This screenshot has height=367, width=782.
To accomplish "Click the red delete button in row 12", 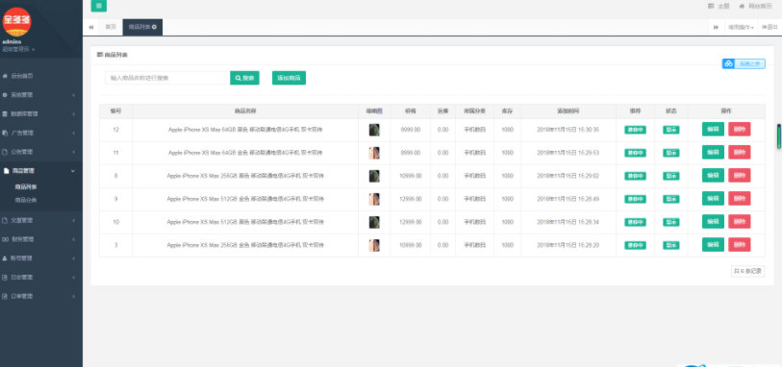I will click(x=739, y=130).
